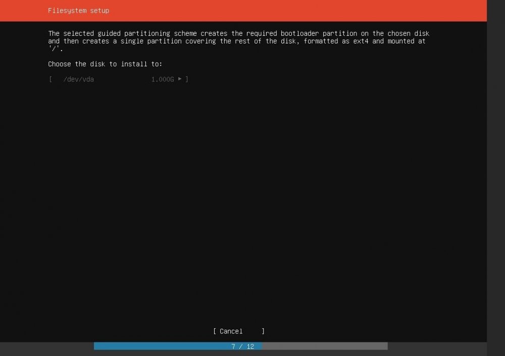Select the /dev/vda disk entry
Image resolution: width=505 pixels, height=356 pixels.
[118, 79]
